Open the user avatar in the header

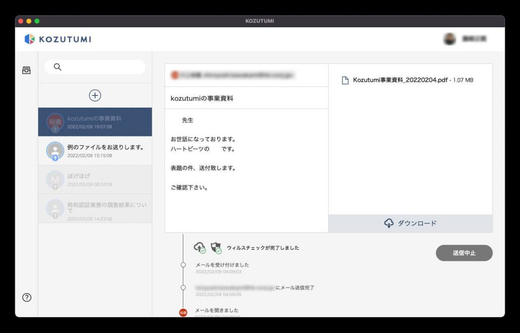click(x=450, y=39)
